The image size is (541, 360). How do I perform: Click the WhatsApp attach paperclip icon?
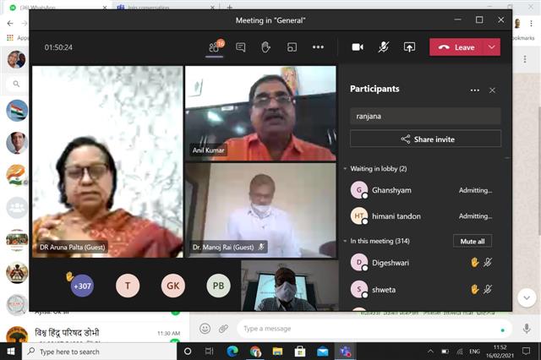[x=223, y=329]
